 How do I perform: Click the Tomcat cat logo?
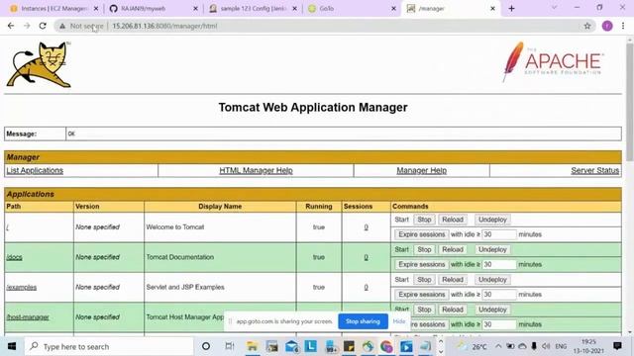tap(40, 64)
